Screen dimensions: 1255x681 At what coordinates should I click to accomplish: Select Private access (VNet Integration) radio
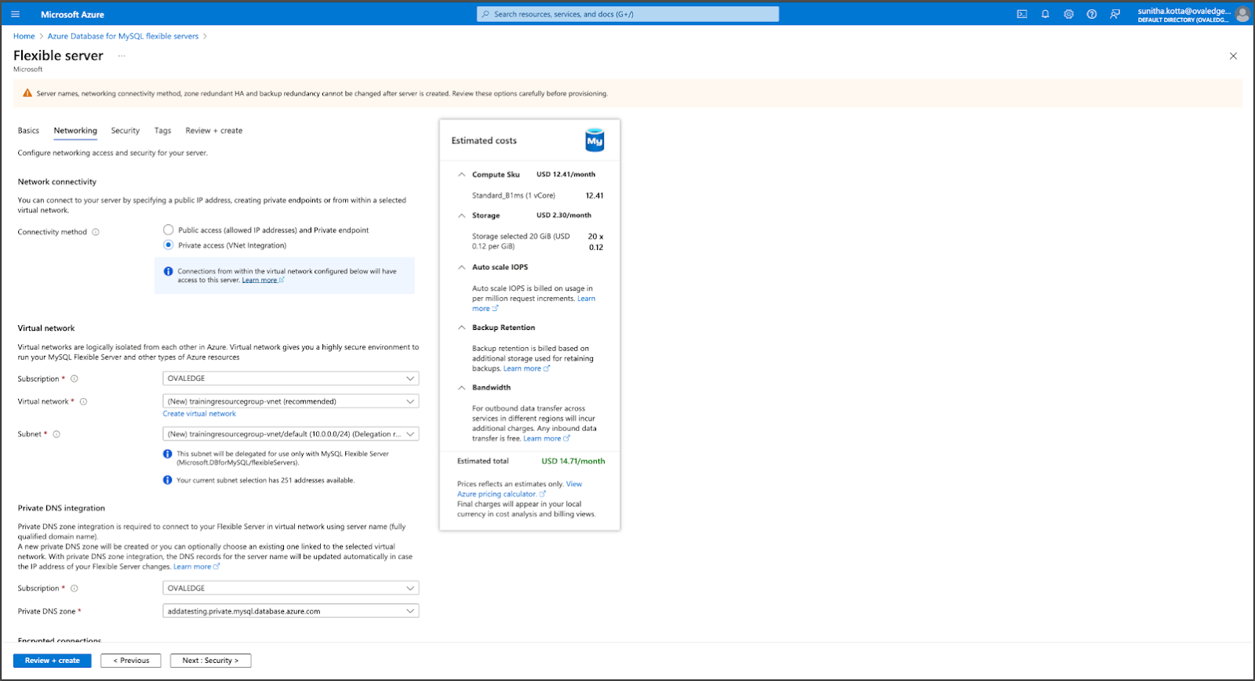(x=168, y=245)
